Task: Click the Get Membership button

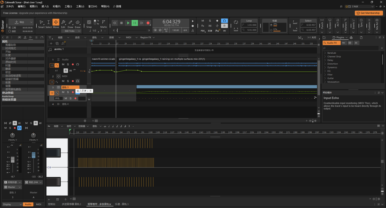Action: pyautogui.click(x=369, y=13)
